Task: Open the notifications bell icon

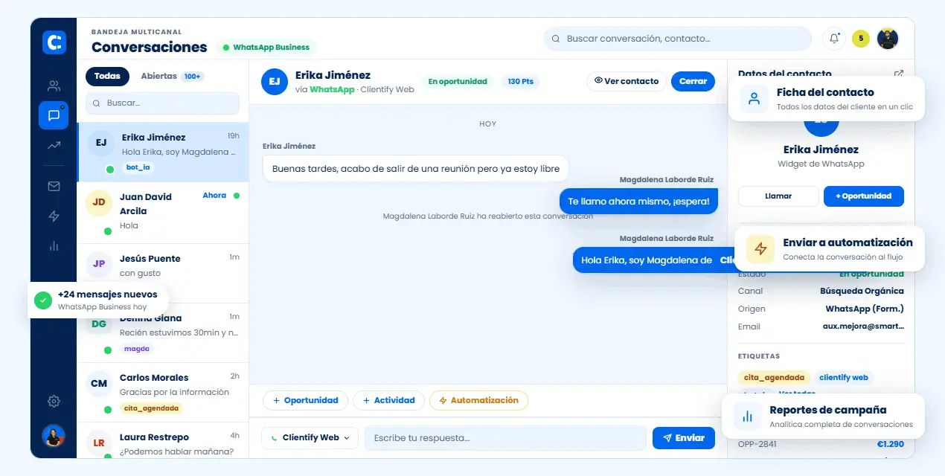Action: pyautogui.click(x=834, y=39)
